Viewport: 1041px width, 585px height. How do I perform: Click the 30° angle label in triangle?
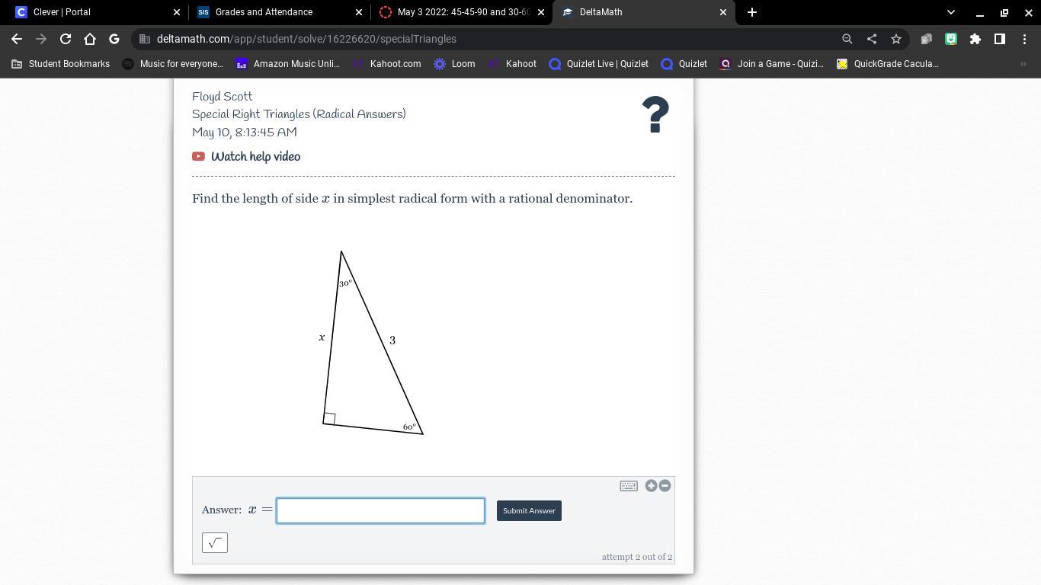click(x=345, y=283)
